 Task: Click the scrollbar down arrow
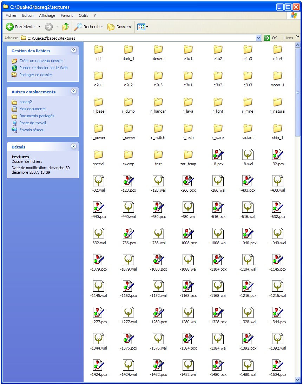(298, 379)
